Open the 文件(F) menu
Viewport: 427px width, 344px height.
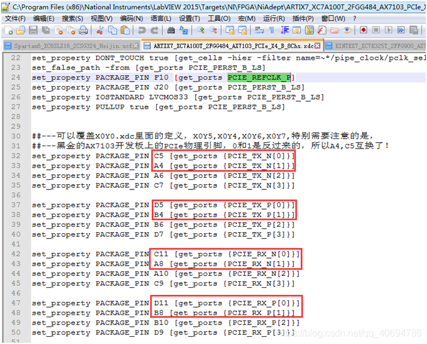click(x=15, y=18)
